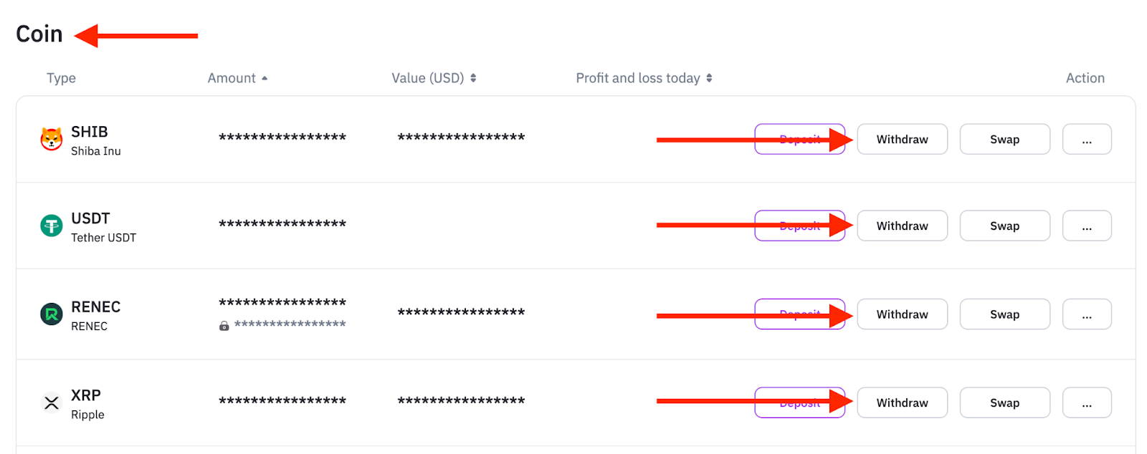Swap XRP using the row button
Screen dimensions: 1147x454
click(1004, 402)
